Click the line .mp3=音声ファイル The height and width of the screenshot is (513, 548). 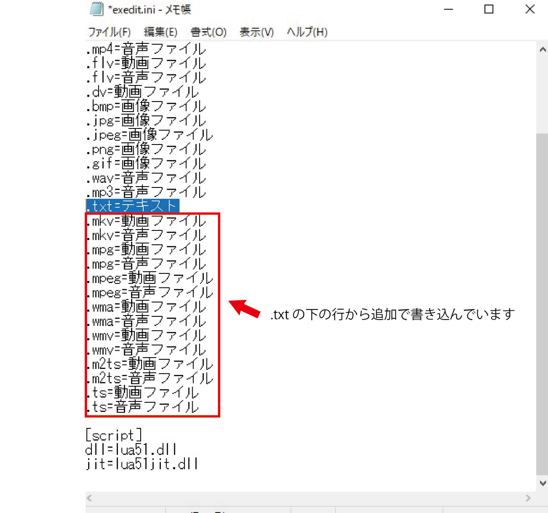click(146, 192)
